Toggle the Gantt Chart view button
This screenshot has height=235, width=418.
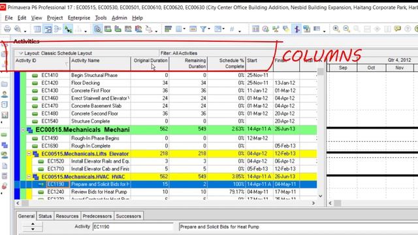click(x=48, y=29)
